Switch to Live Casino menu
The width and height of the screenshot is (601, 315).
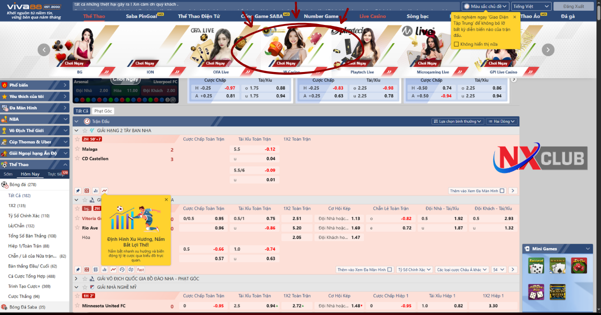tap(373, 16)
